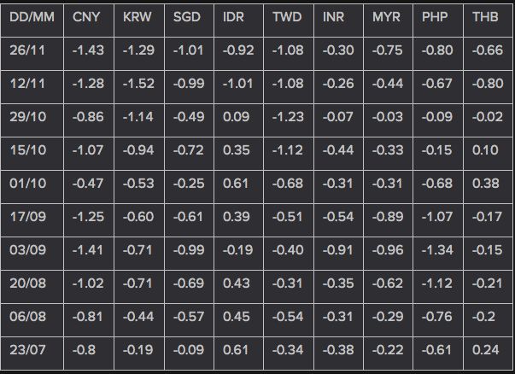Viewport: 515px width, 374px height.
Task: Select the CNY column header
Action: [89, 20]
